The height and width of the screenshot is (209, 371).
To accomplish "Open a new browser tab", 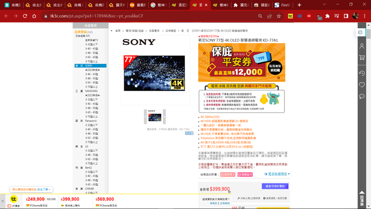I will (x=299, y=5).
